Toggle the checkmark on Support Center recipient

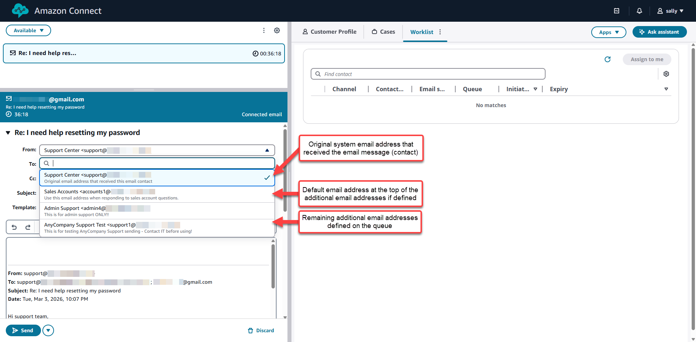point(267,178)
